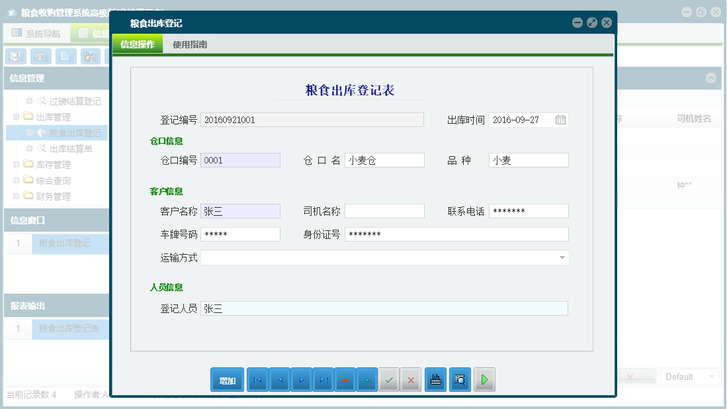Viewport: 727px width, 409px height.
Task: Click the 增加 (add) button
Action: pos(227,380)
